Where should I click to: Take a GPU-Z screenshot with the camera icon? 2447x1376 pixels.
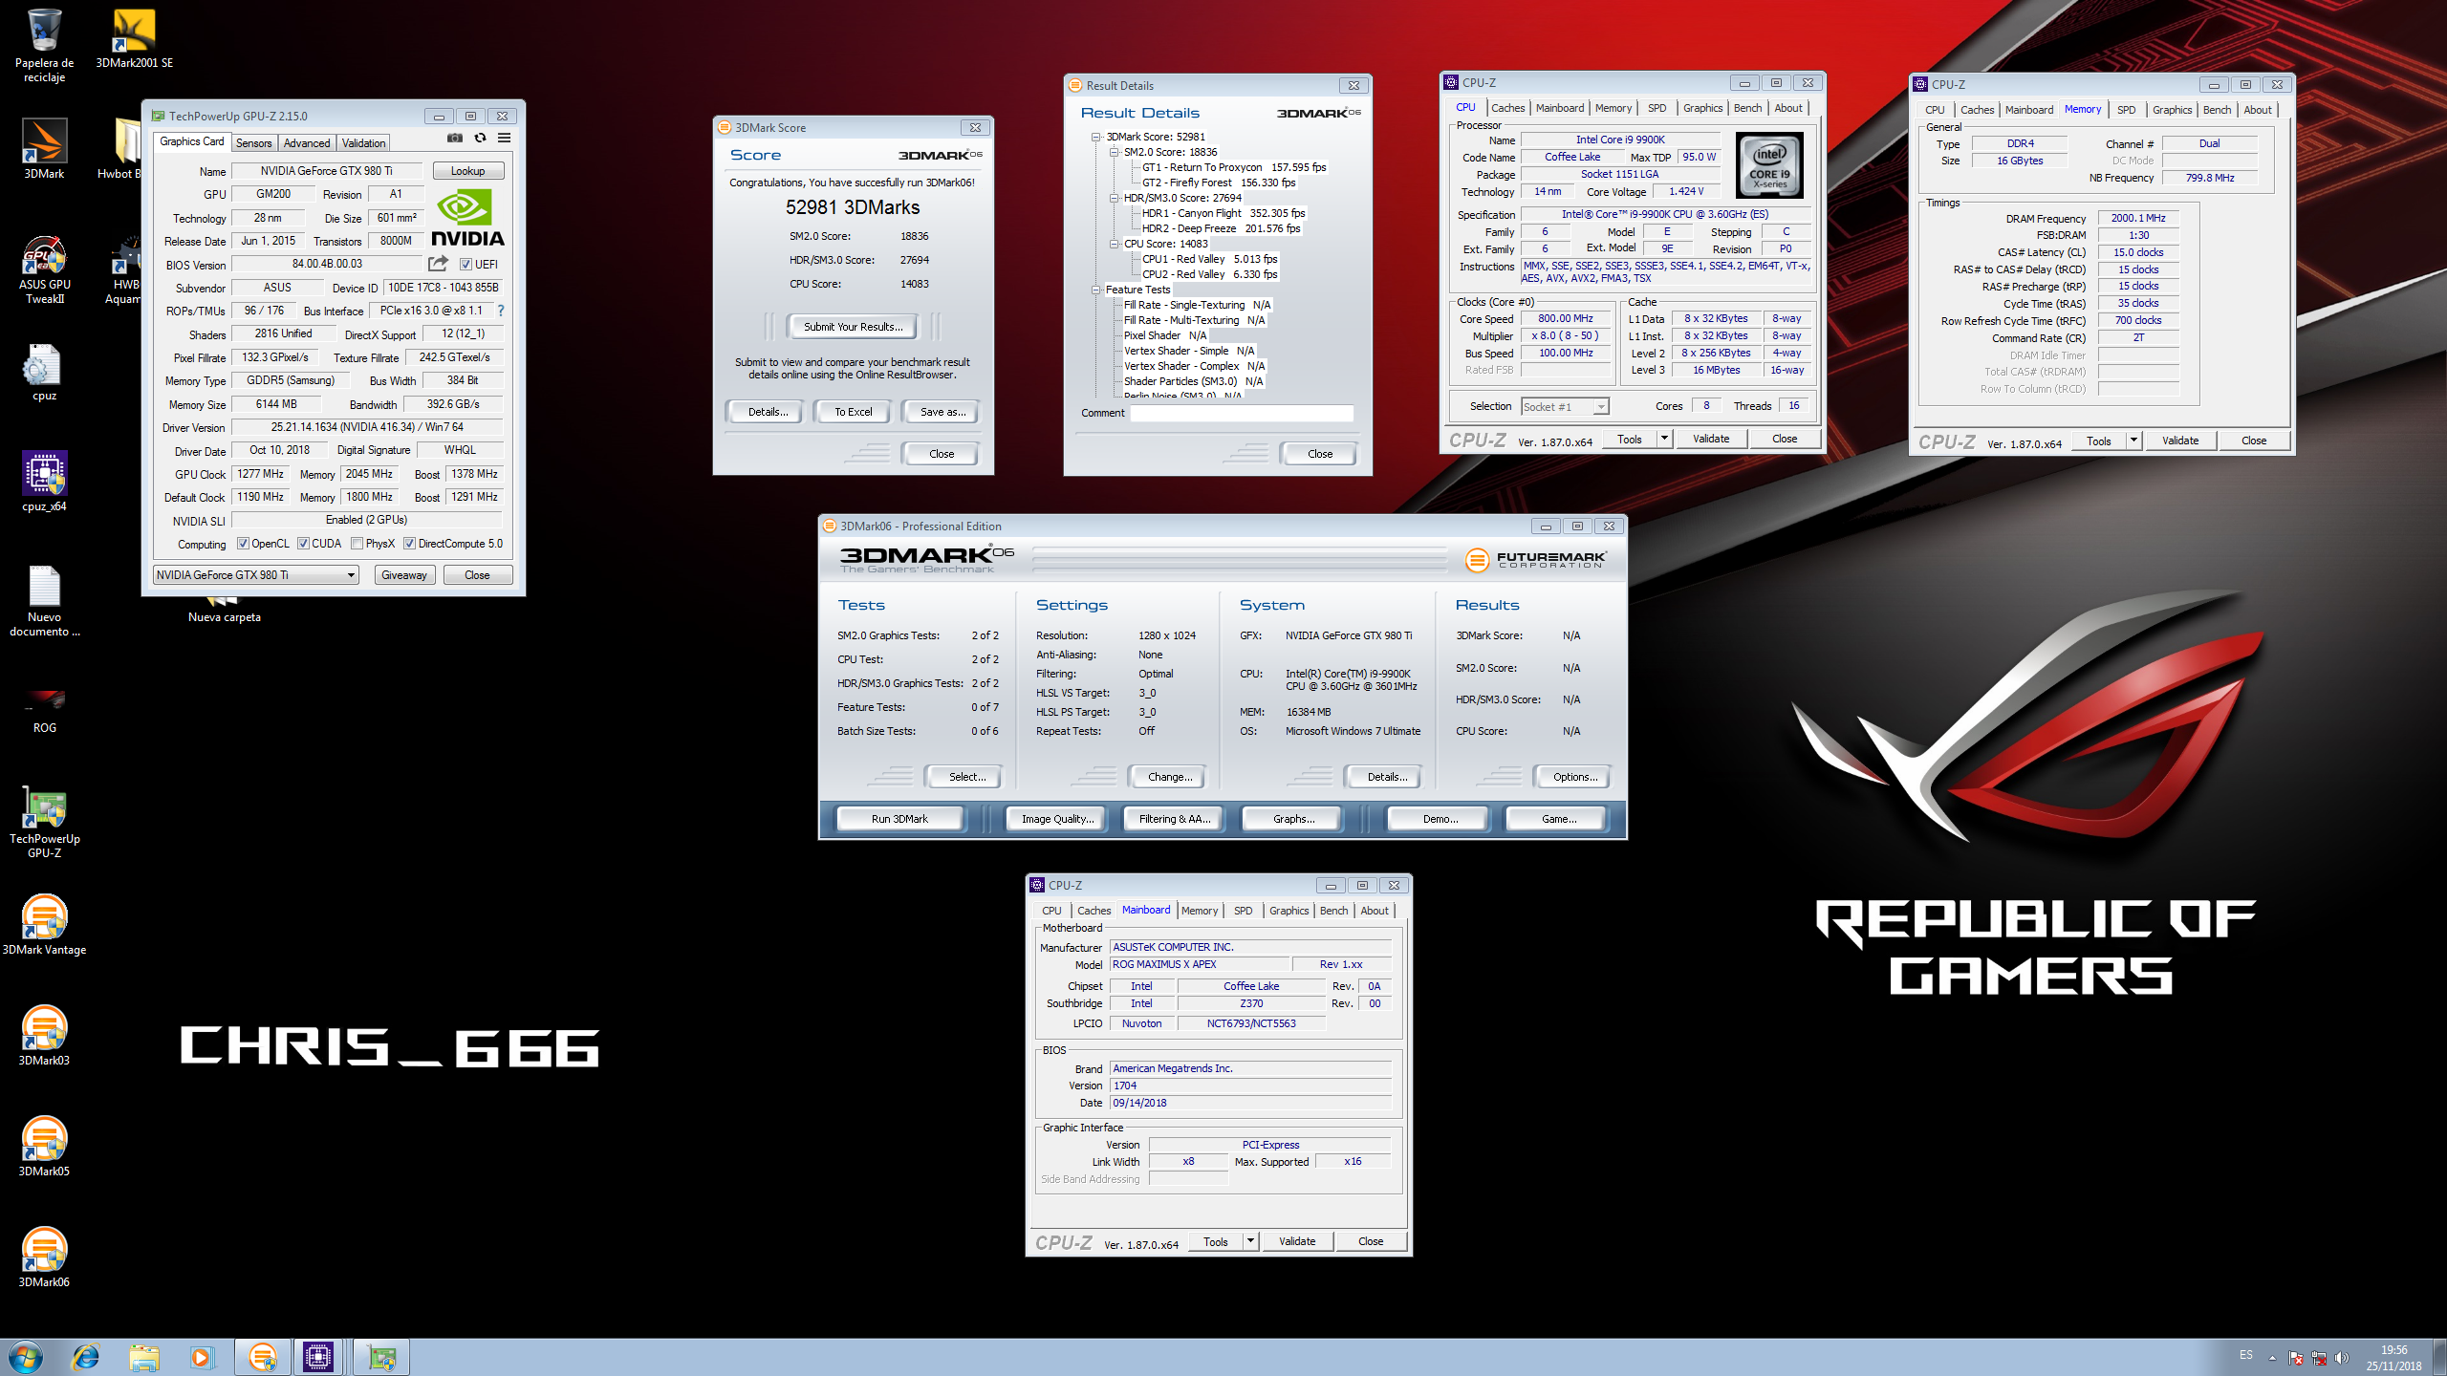(x=455, y=138)
